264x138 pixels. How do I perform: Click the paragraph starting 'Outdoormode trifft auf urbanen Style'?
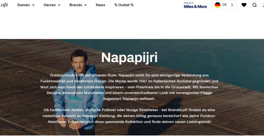129,87
